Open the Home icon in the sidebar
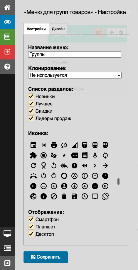The image size is (138, 270). pyautogui.click(x=7, y=7)
